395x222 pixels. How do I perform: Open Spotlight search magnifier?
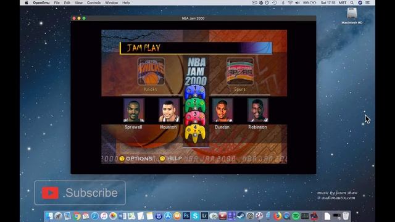click(352, 2)
